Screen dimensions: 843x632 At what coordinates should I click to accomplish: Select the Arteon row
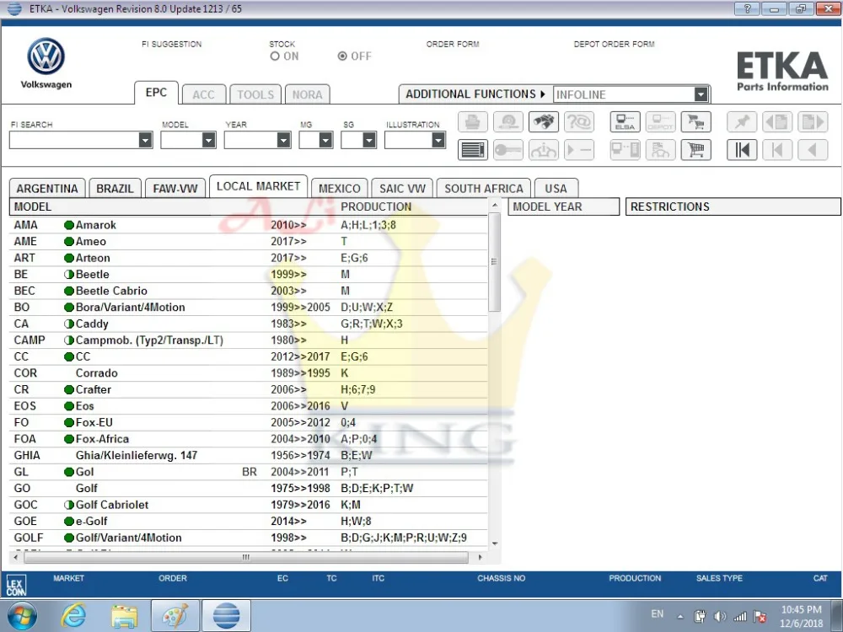[x=249, y=258]
